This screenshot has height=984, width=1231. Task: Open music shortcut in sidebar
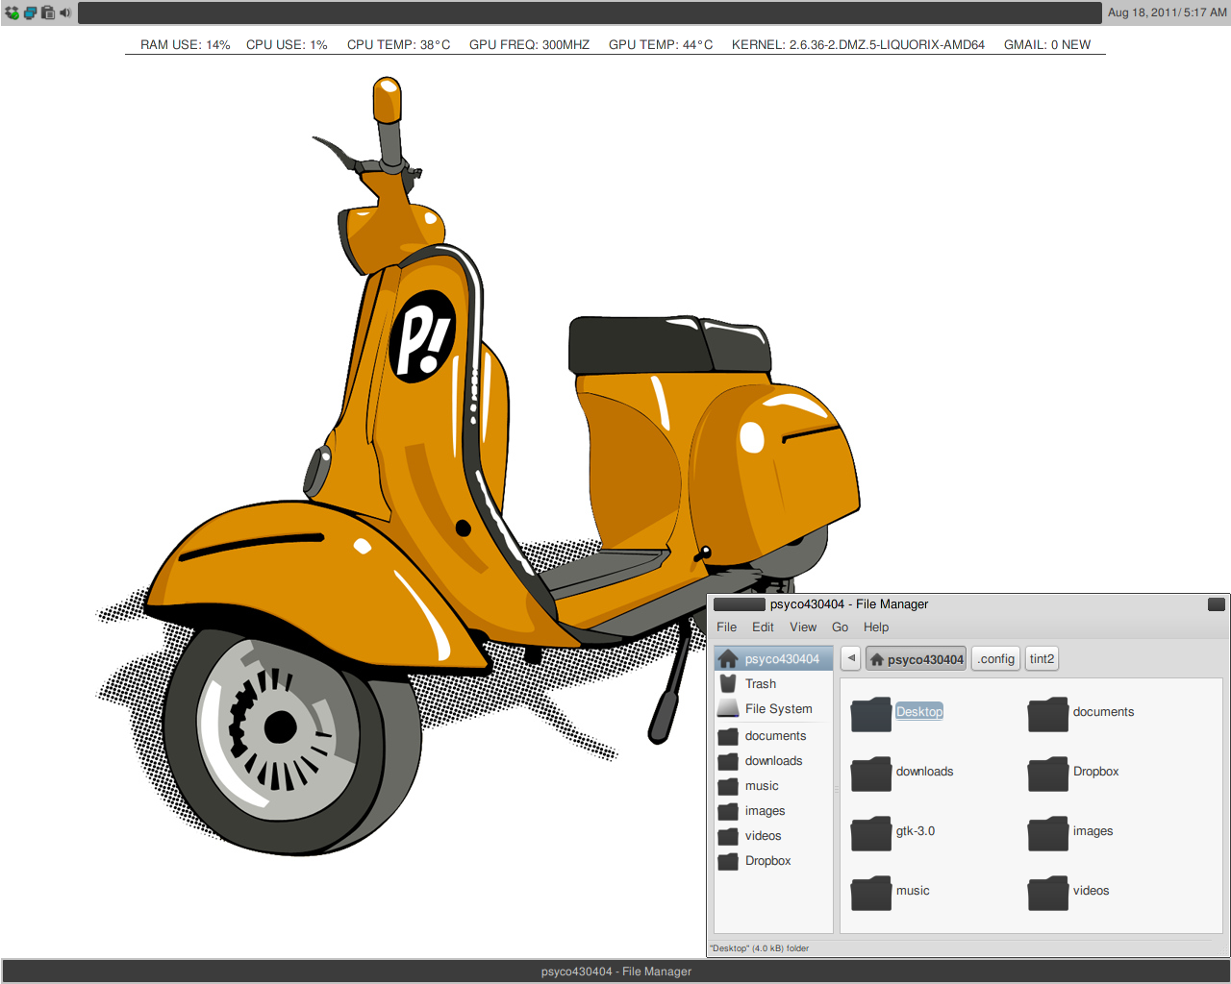(x=773, y=785)
